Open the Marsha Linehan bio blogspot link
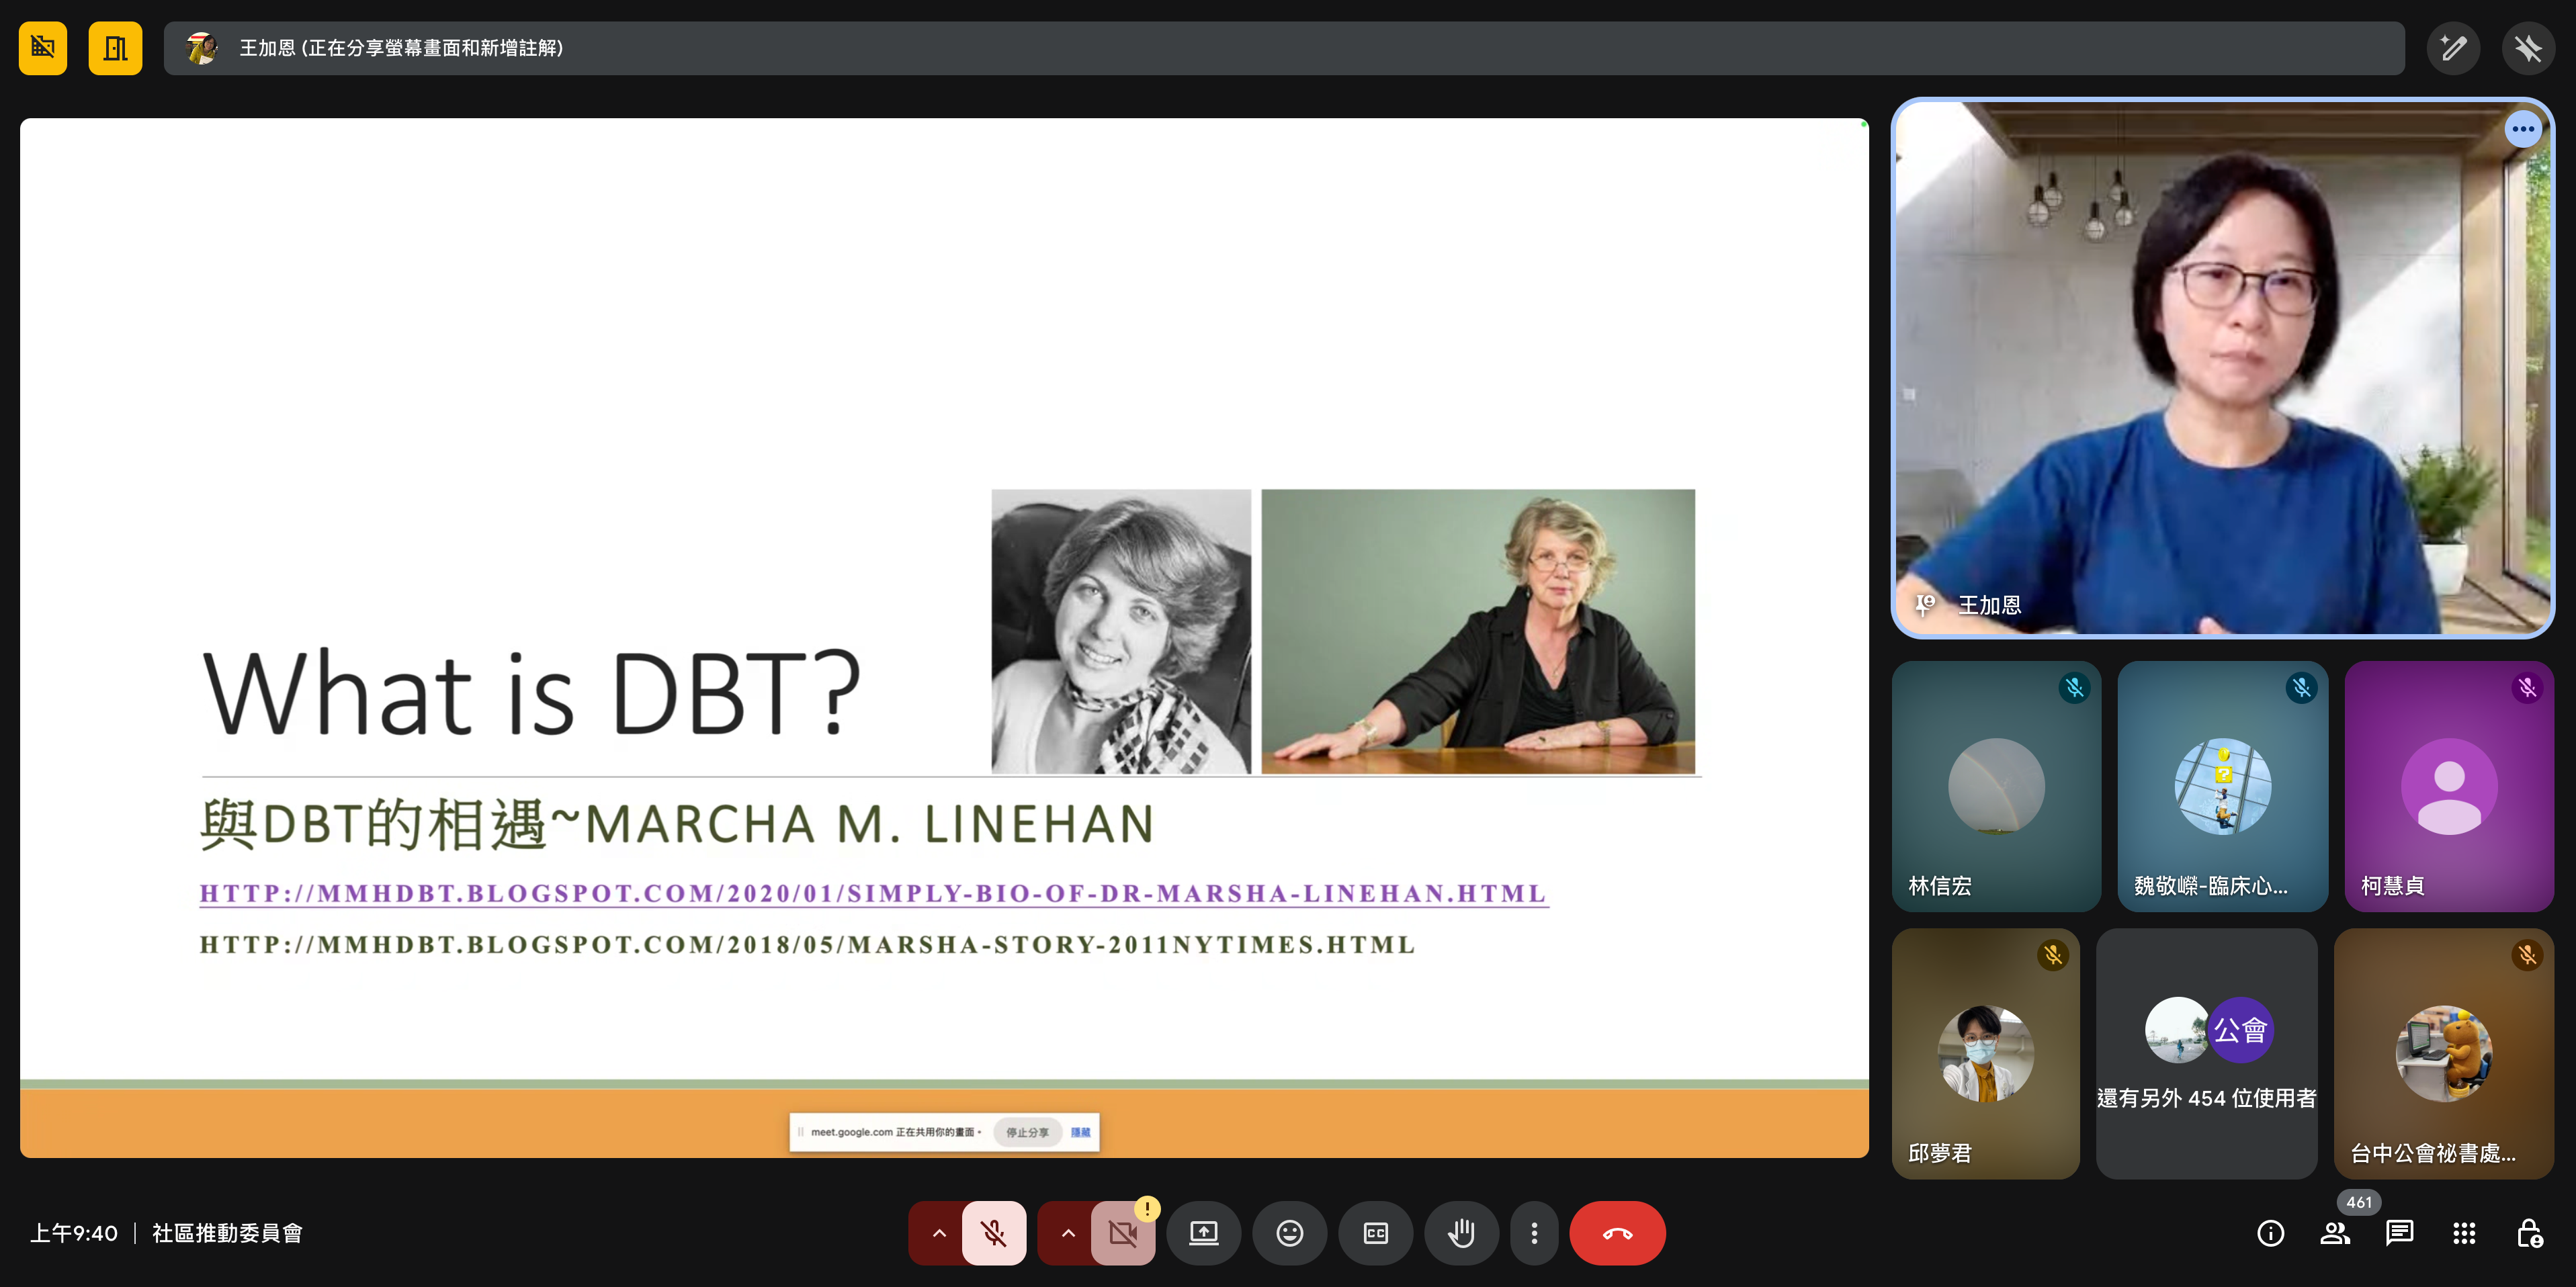This screenshot has height=1287, width=2576. click(873, 893)
